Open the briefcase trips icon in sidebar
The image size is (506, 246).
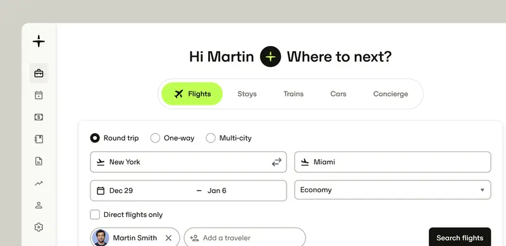(x=39, y=73)
